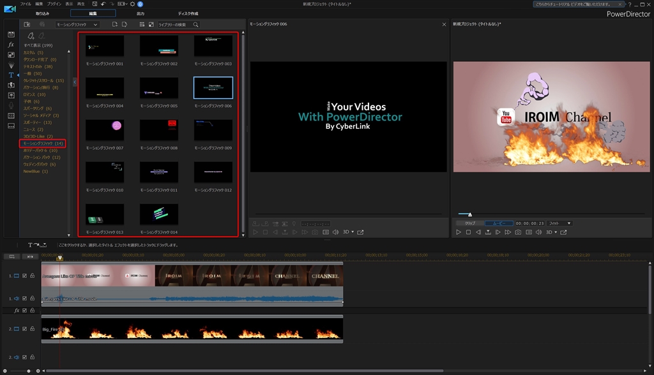654x375 pixels.
Task: Select the すべて表示 (199) tag
Action: [38, 45]
